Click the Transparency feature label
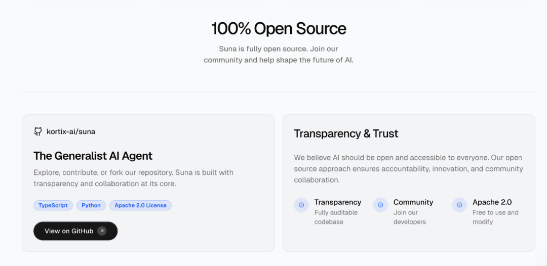 (338, 202)
